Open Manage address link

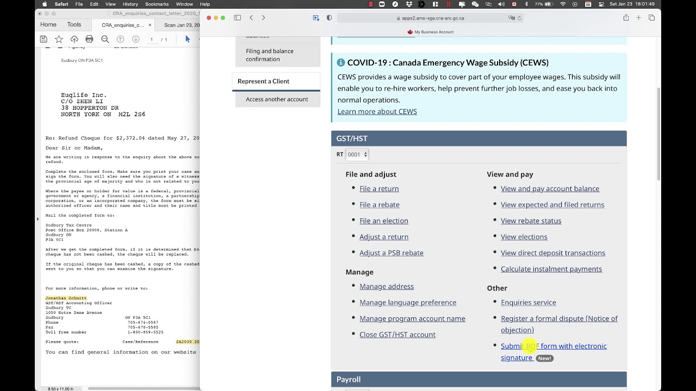click(387, 286)
